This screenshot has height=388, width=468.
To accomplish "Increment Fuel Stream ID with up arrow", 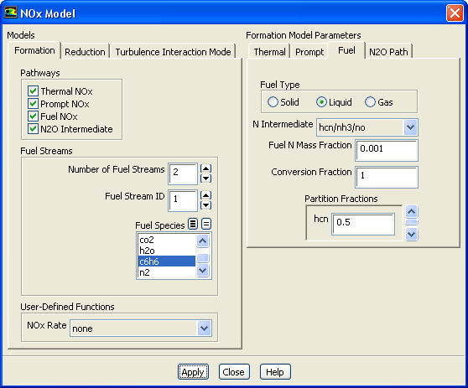I will 206,195.
